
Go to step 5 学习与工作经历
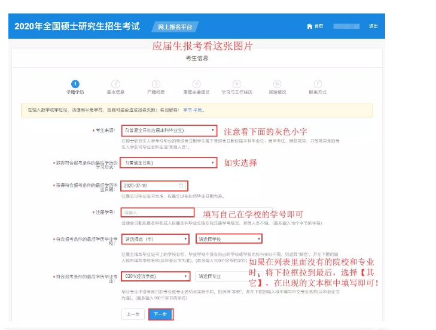(x=237, y=84)
